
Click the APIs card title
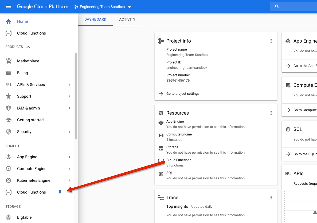298,173
